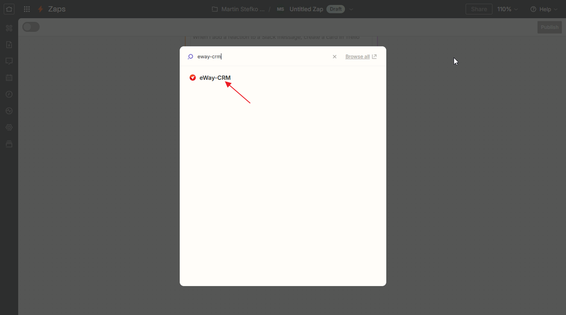Click the Draft status badge
Screen dimensions: 566x315
pos(336,9)
